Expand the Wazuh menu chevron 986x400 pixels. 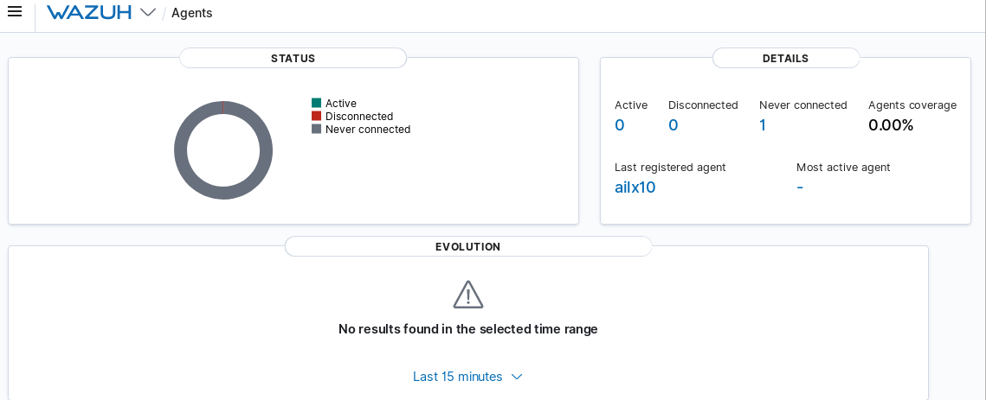pyautogui.click(x=148, y=12)
